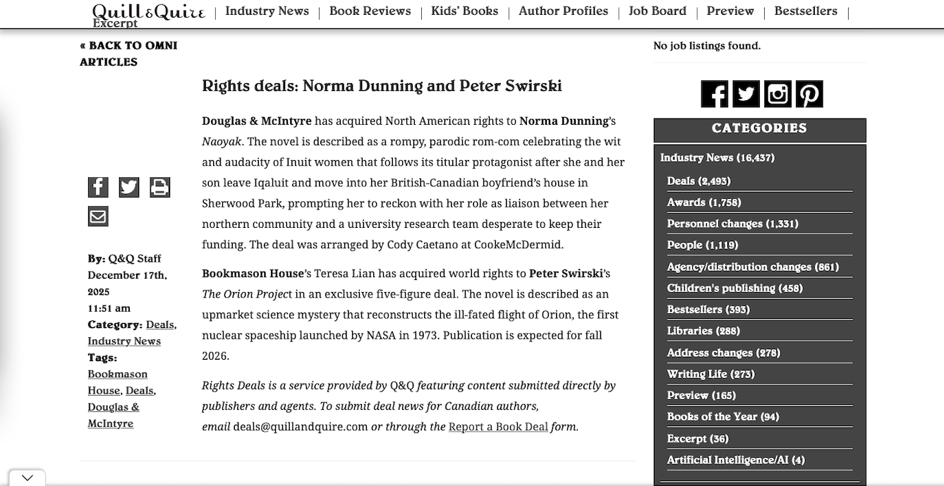
Task: Visit the Instagram profile icon
Action: pyautogui.click(x=777, y=94)
